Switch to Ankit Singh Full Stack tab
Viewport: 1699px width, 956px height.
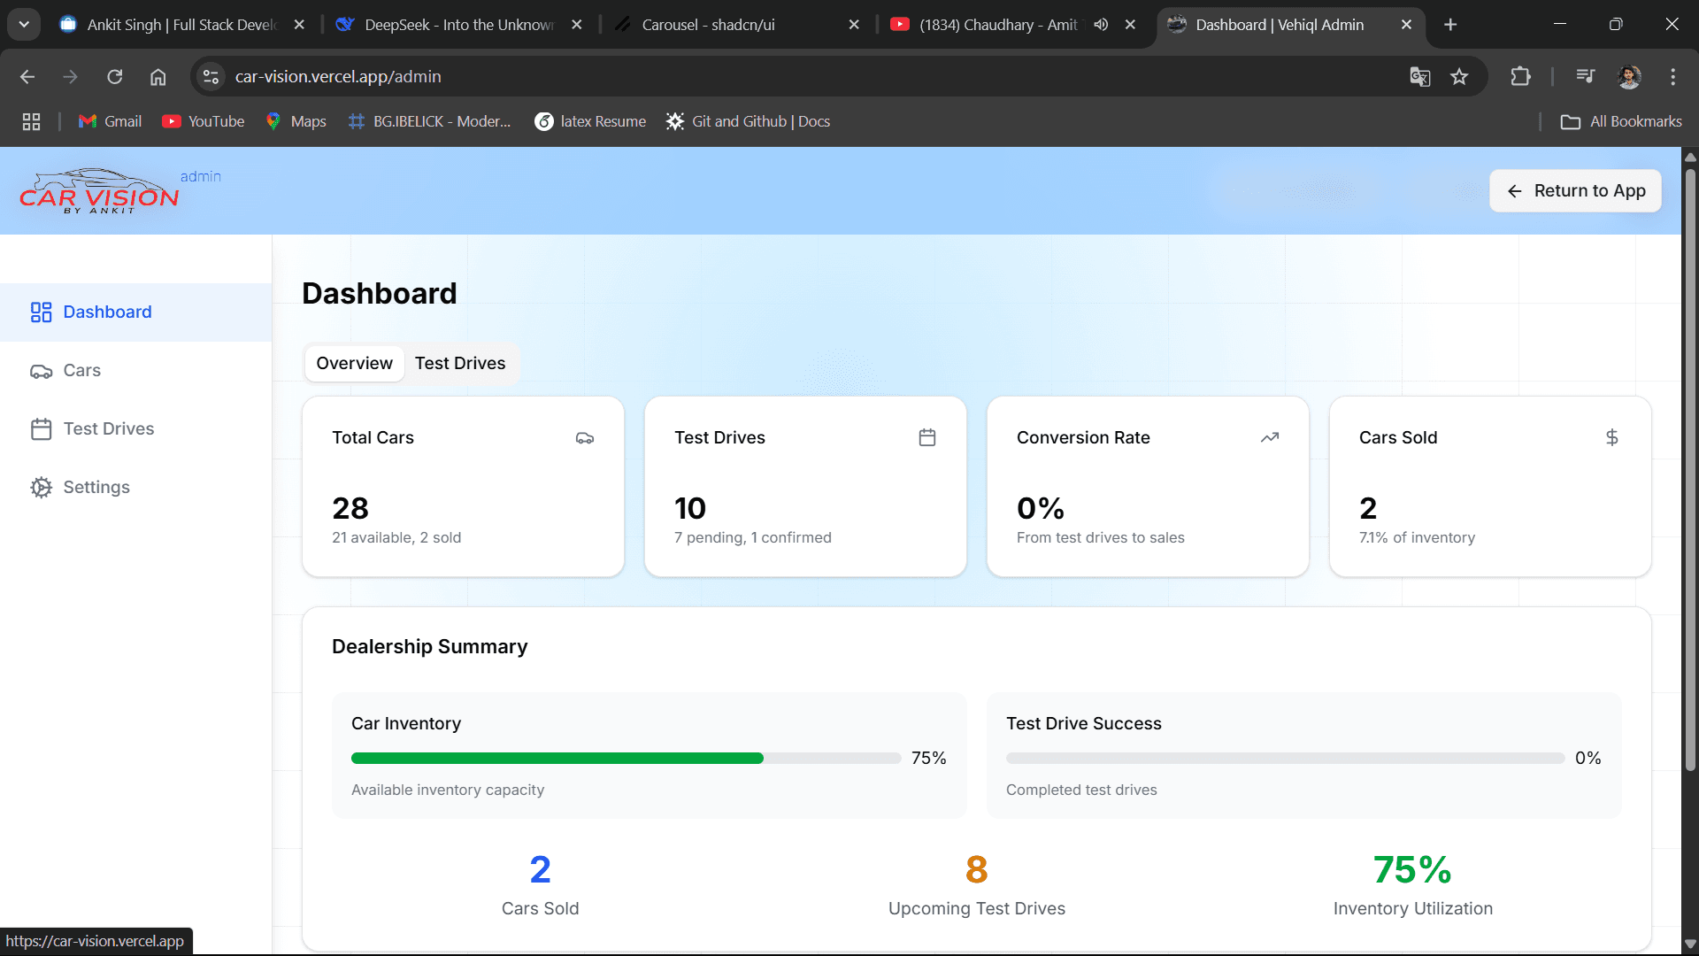click(x=183, y=25)
